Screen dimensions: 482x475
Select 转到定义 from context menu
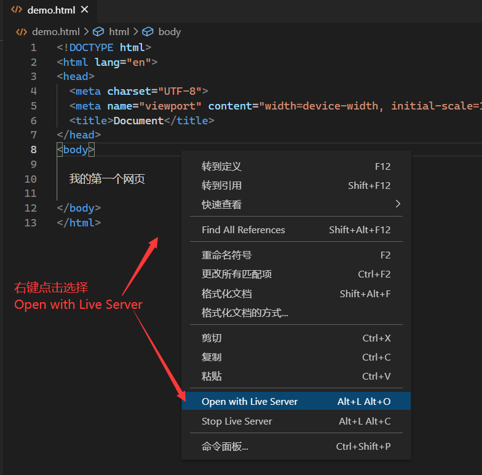(x=221, y=166)
